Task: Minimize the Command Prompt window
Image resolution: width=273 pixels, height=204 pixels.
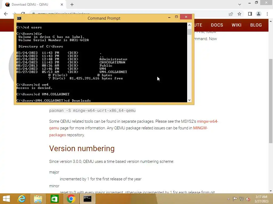Action: point(169,17)
